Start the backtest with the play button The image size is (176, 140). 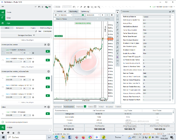pyautogui.click(x=102, y=15)
